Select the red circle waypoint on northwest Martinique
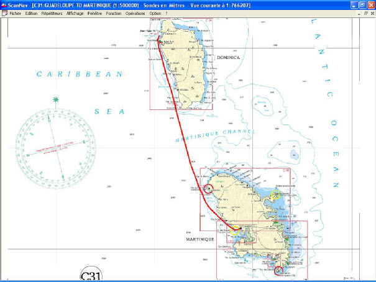Image resolution: width=376 pixels, height=282 pixels. (208, 189)
